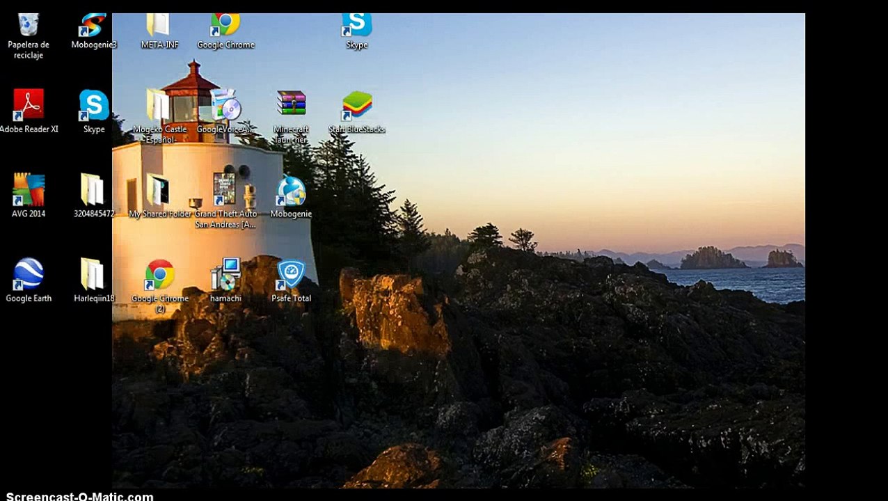Click the 'AVG 2014' label text
888x501 pixels.
29,214
